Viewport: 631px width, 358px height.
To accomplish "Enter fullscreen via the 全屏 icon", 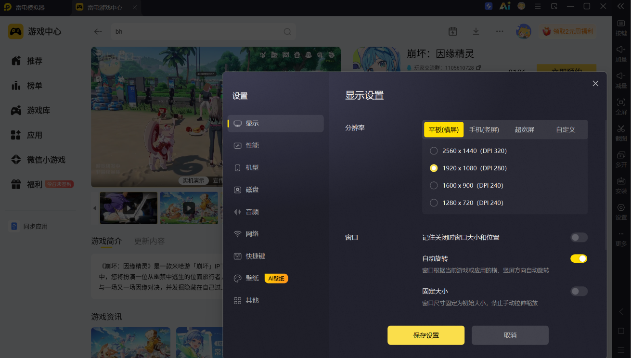I will click(621, 102).
